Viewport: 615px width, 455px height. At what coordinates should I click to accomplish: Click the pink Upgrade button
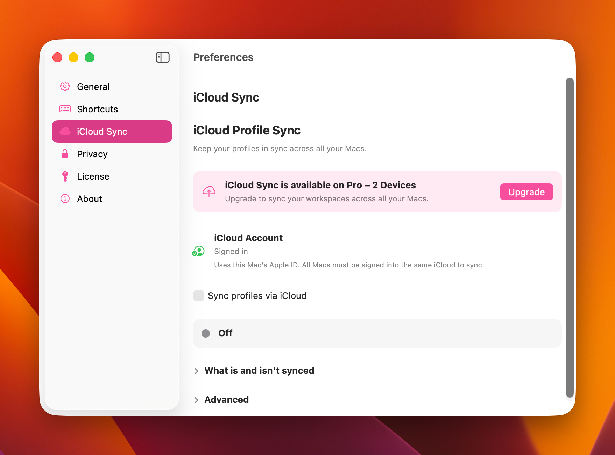pyautogui.click(x=526, y=192)
